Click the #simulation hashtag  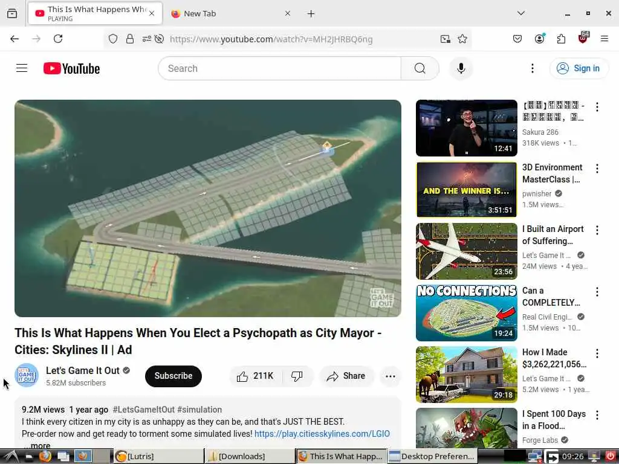pos(199,410)
